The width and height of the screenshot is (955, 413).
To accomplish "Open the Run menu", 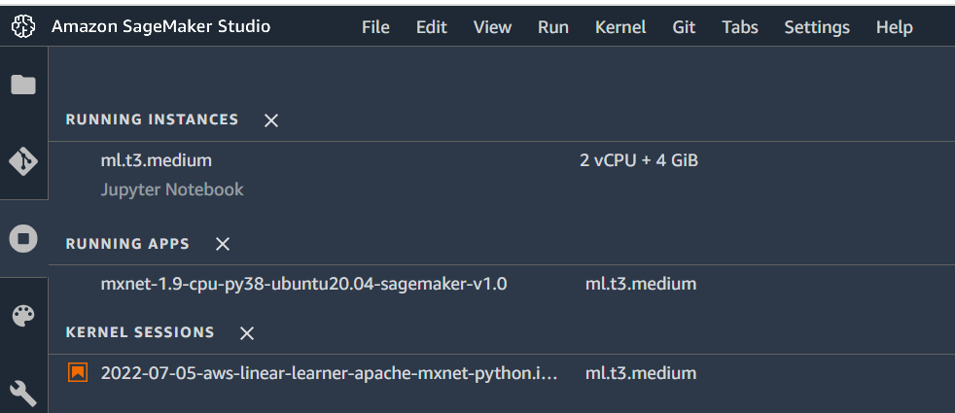I will click(553, 27).
